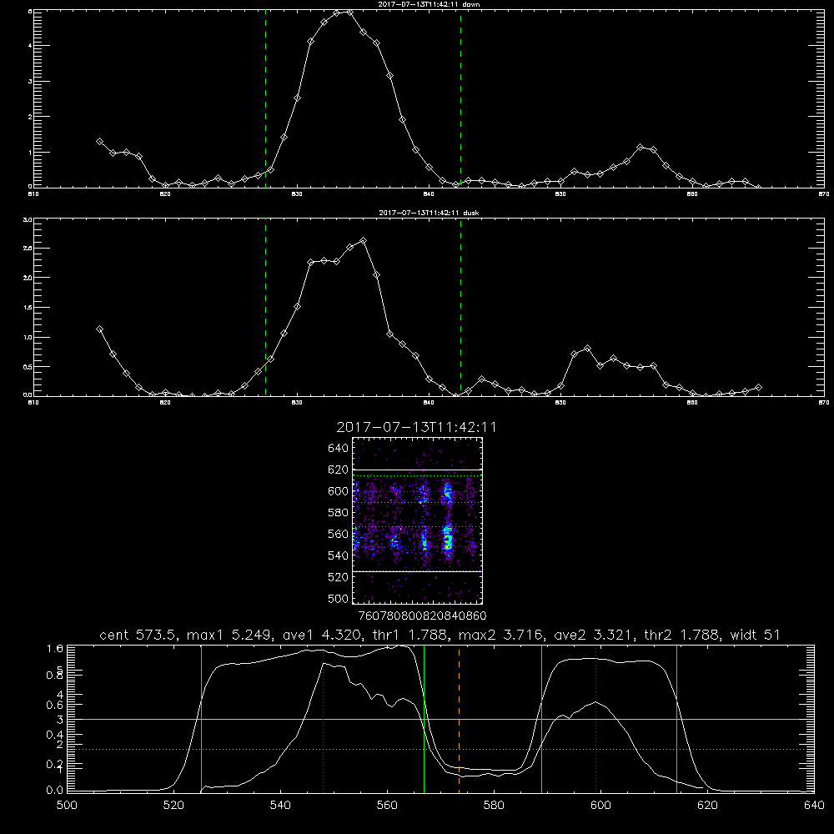Click green vertical line near 614 in bottom plot
The image size is (834, 834).
coord(676,719)
